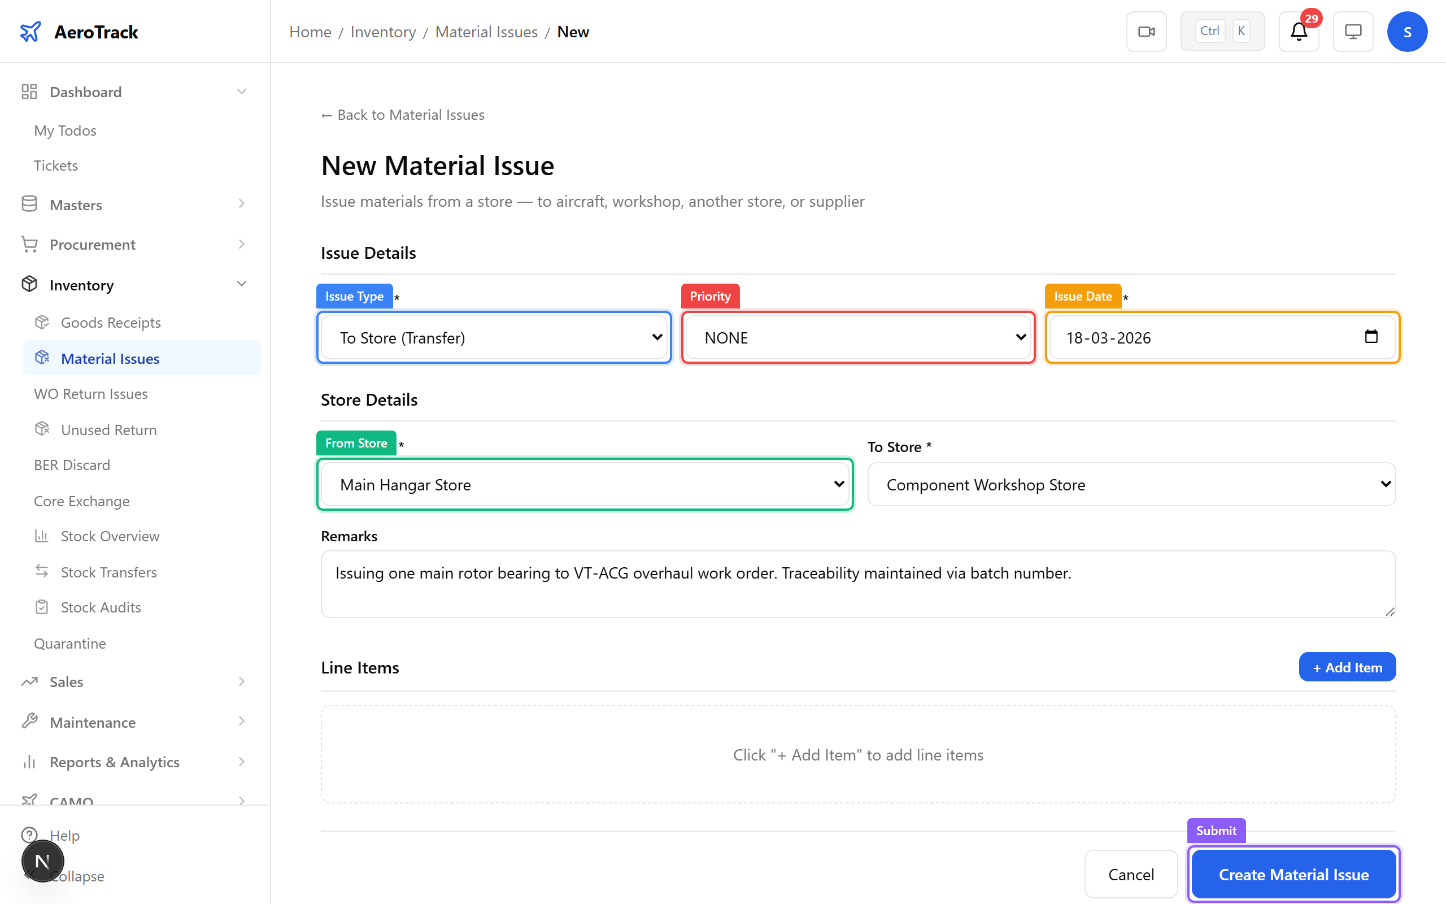Follow the Back to Material Issues link
This screenshot has width=1446, height=904.
point(403,114)
